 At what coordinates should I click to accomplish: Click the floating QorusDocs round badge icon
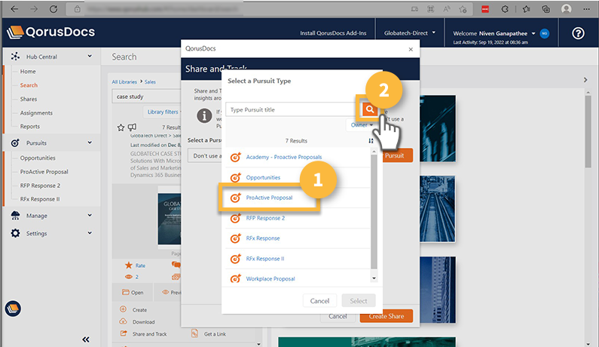13,309
